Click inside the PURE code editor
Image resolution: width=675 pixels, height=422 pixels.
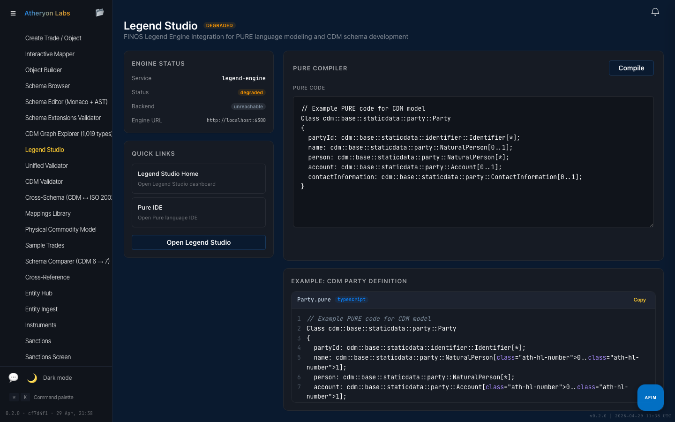[x=473, y=162]
